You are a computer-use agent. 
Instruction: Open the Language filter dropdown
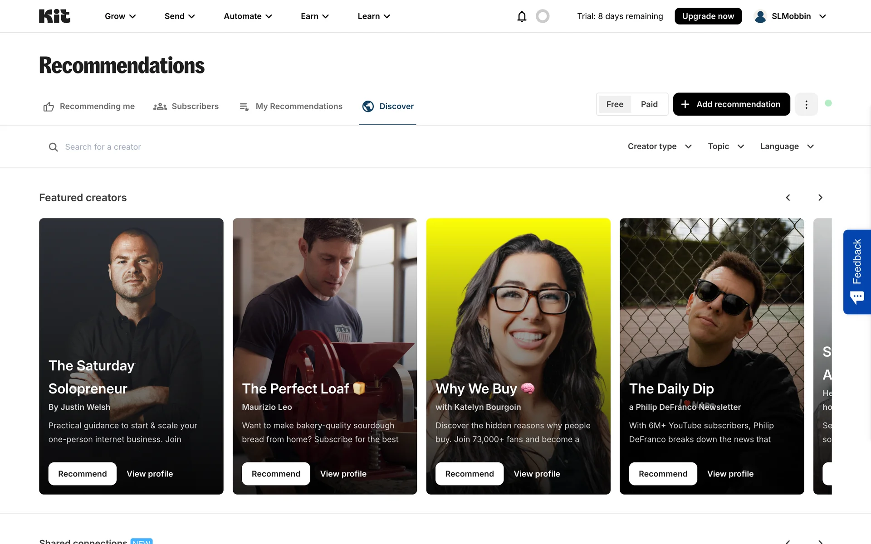(787, 146)
